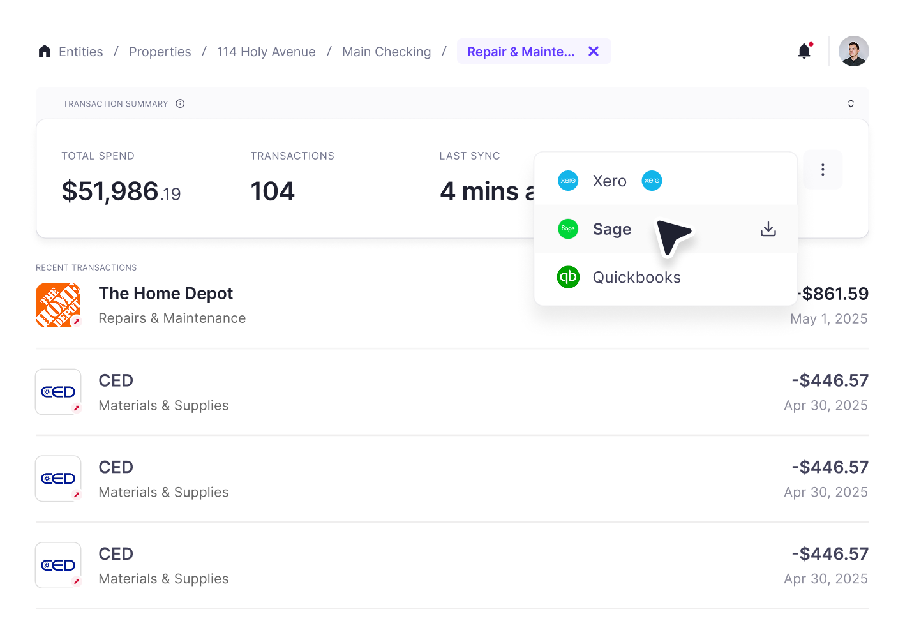
Task: Click the TRANSACTIONS label
Action: coord(292,156)
